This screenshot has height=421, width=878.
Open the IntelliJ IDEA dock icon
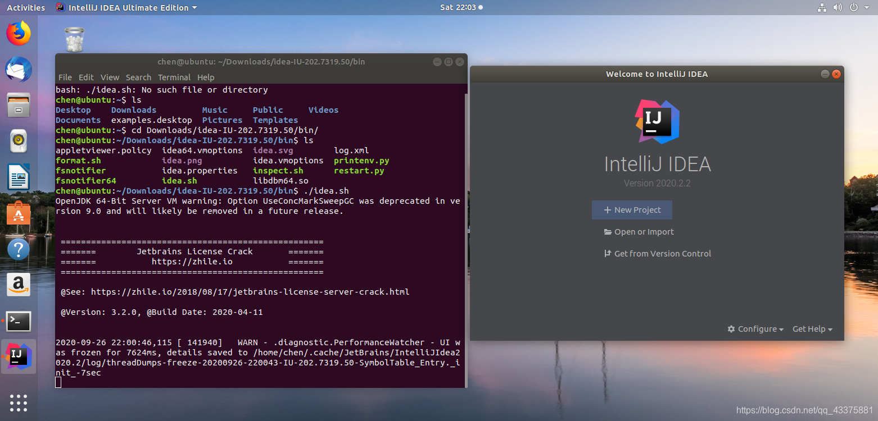(19, 356)
